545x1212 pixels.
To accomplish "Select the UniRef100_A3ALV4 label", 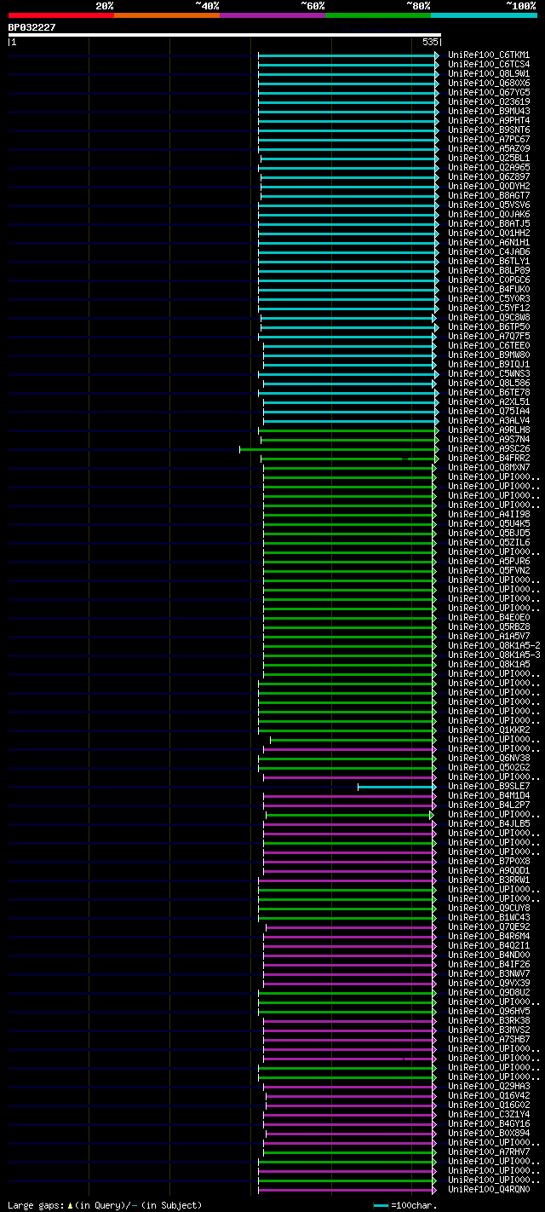I will (489, 420).
